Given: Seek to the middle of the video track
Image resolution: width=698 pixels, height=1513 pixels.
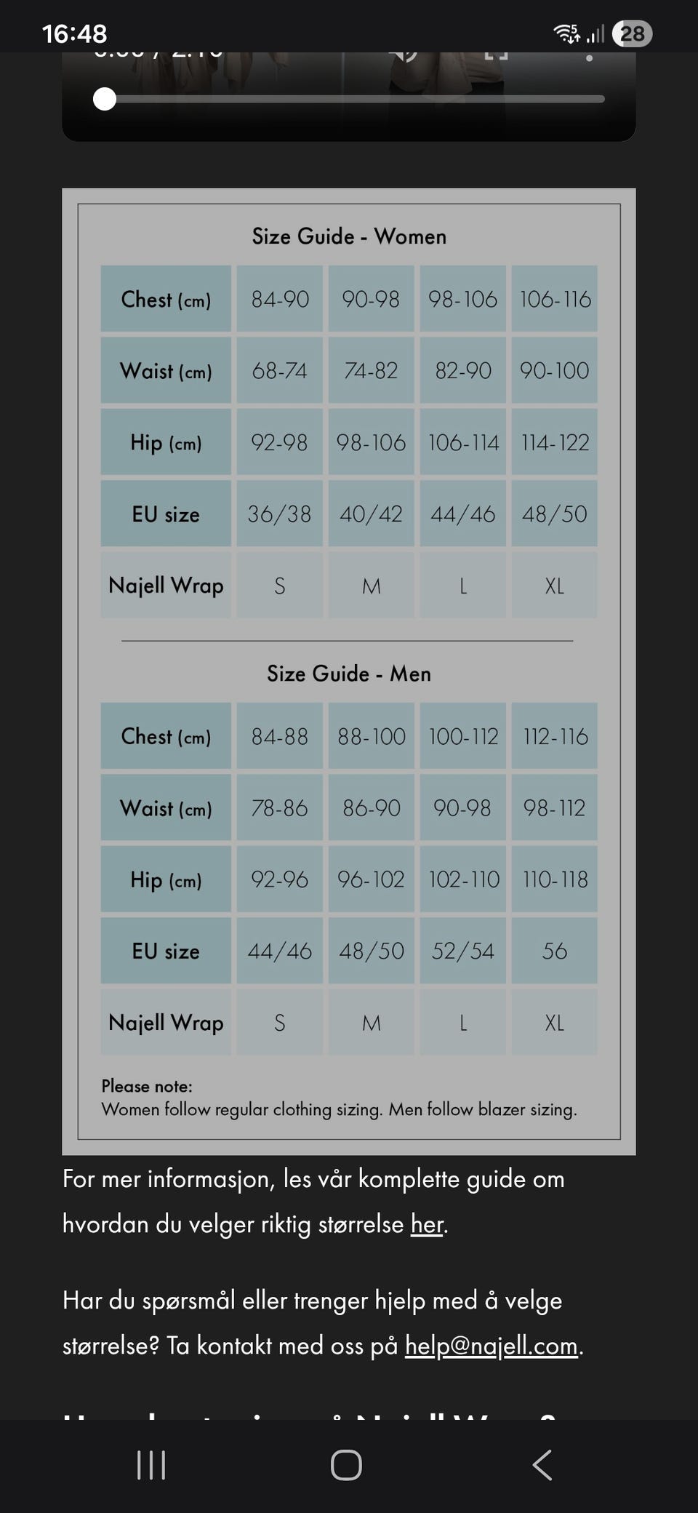Looking at the screenshot, I should pos(349,99).
